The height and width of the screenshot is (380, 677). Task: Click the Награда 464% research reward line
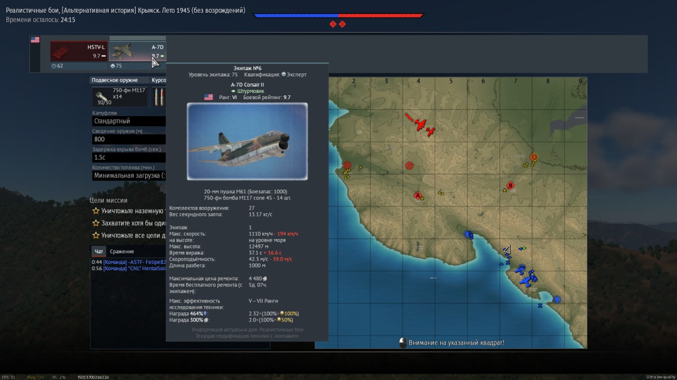coord(234,313)
